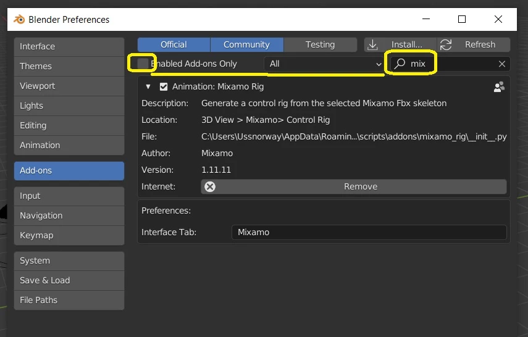The image size is (528, 337).
Task: Click the Blender logo in title bar
Action: (19, 20)
